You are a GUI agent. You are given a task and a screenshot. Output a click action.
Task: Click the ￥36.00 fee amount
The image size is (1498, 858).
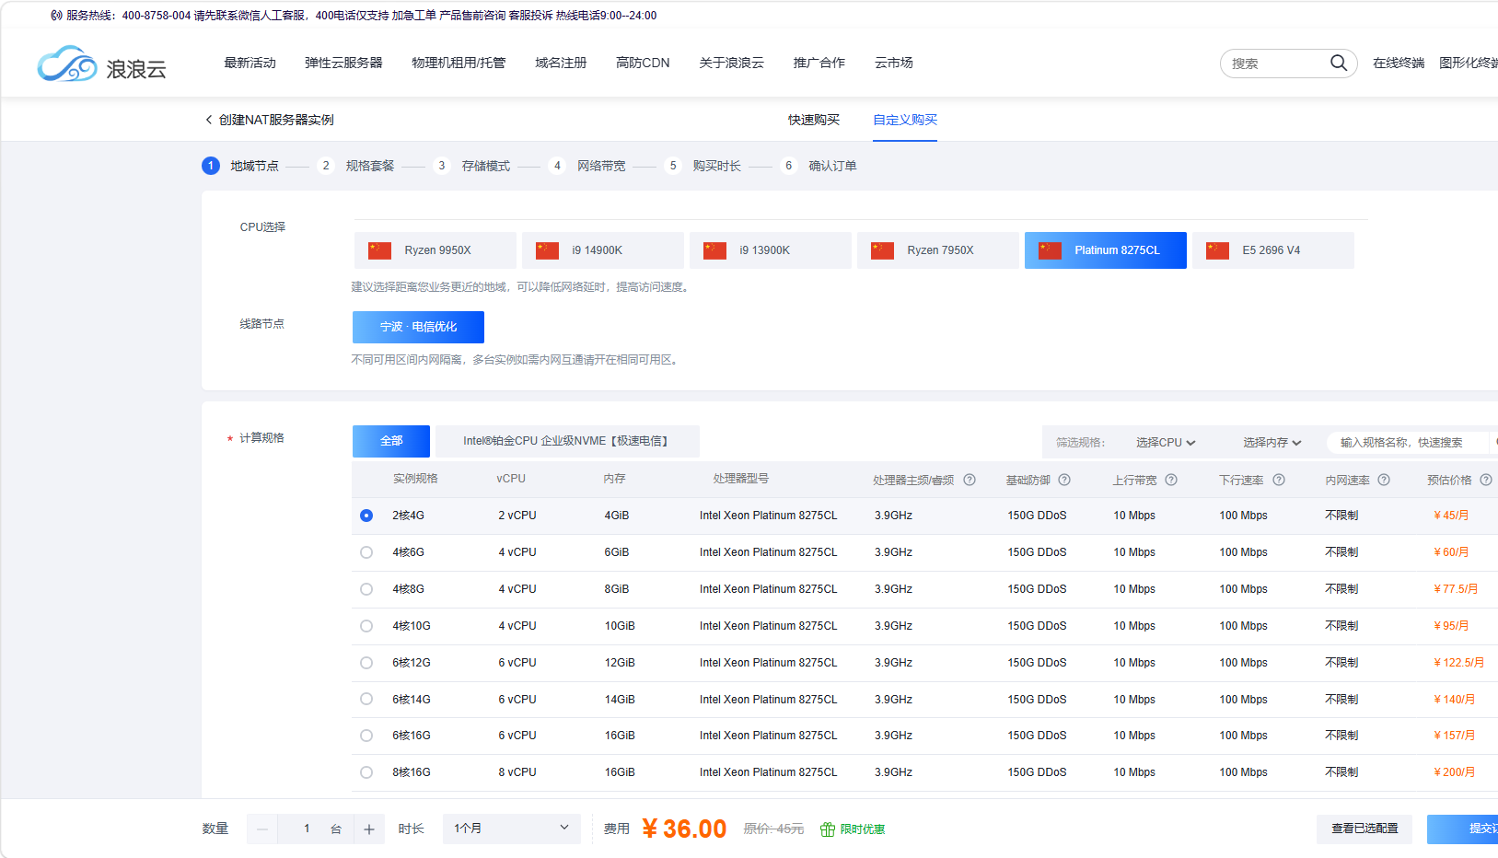click(684, 829)
